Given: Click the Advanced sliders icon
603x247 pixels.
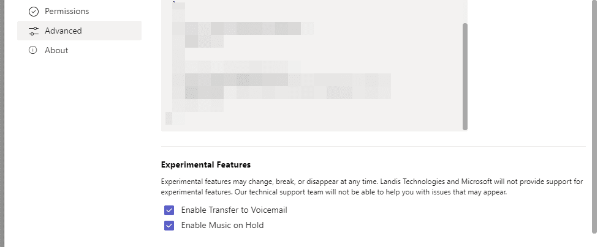Looking at the screenshot, I should (x=34, y=31).
